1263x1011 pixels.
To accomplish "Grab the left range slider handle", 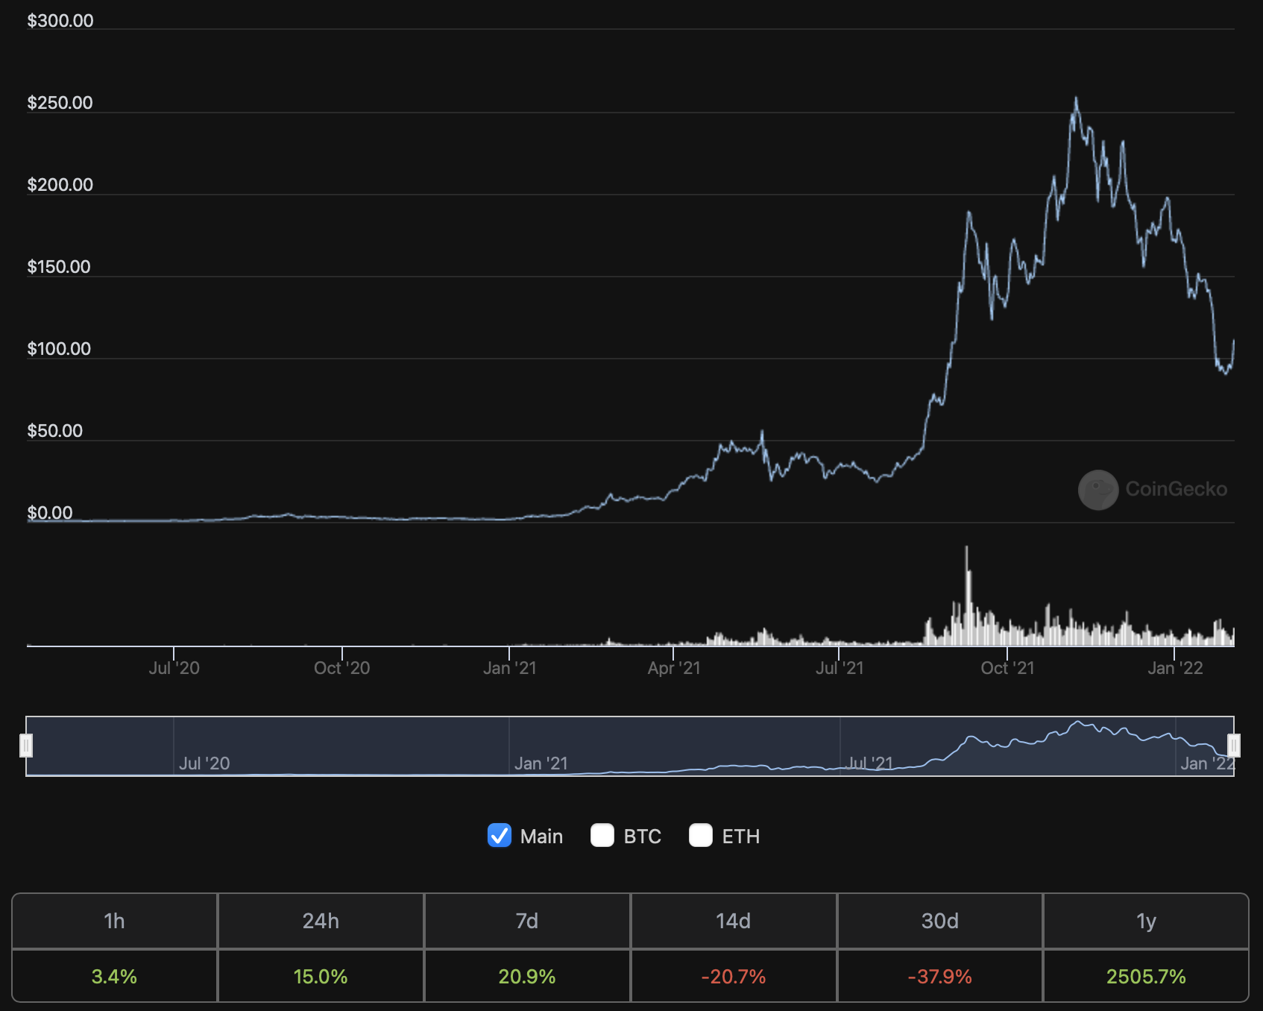I will click(26, 746).
